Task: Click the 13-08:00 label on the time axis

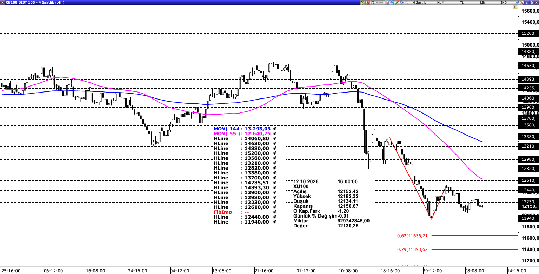Action: 222,271
